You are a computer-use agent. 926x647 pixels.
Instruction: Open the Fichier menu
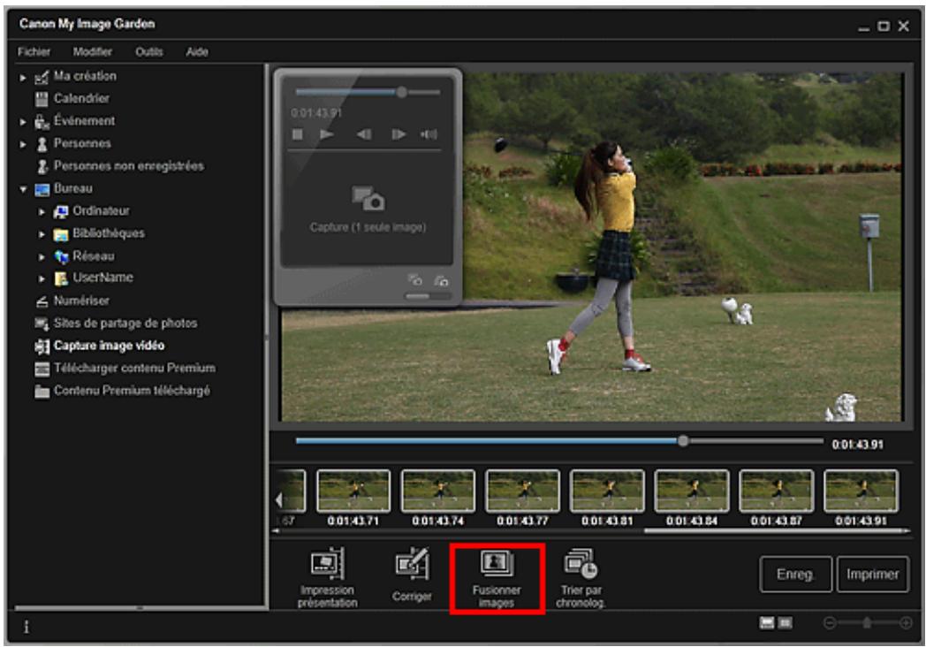[34, 52]
